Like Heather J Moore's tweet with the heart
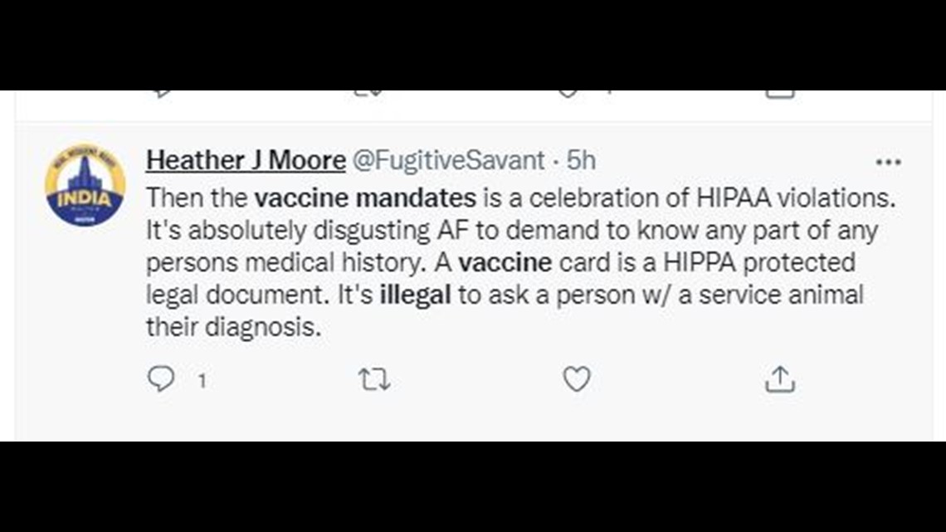Screen dimensions: 946x532 (x=576, y=379)
